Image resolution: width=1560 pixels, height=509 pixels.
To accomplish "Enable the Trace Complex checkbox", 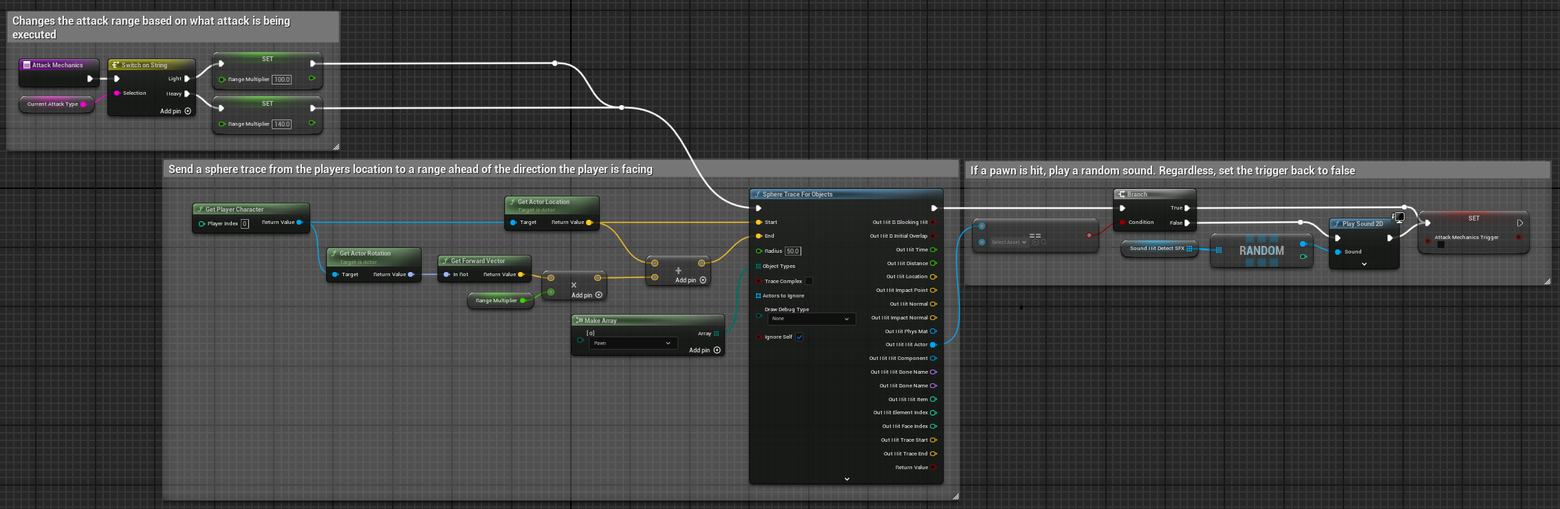I will click(x=809, y=281).
